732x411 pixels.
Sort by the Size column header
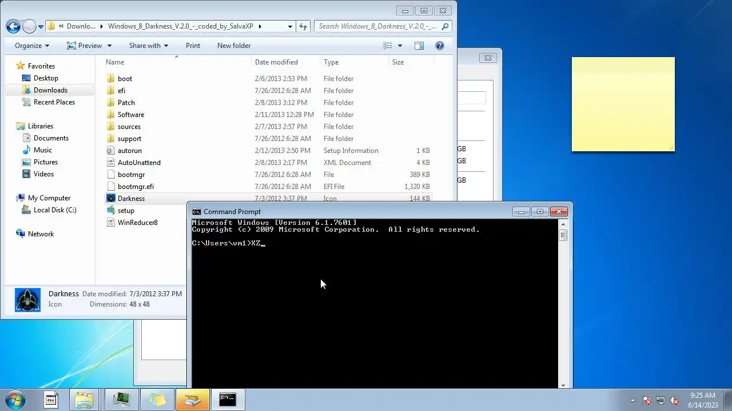pyautogui.click(x=412, y=62)
